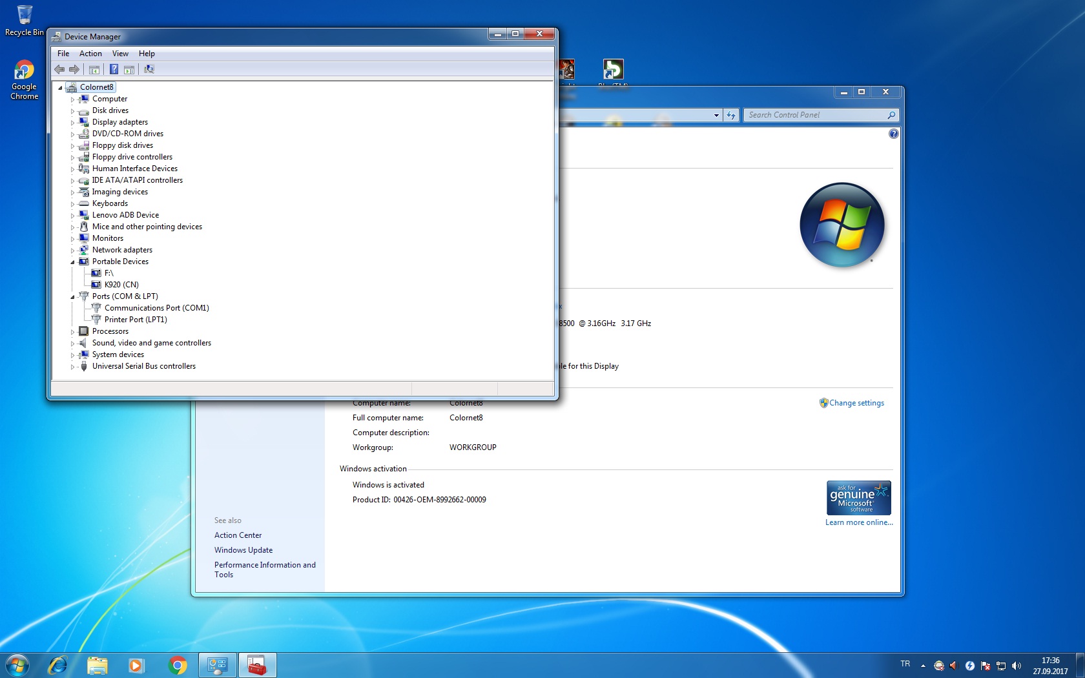Viewport: 1085px width, 678px height.
Task: Click the Show/Hide Console Tree toolbar icon
Action: click(94, 69)
